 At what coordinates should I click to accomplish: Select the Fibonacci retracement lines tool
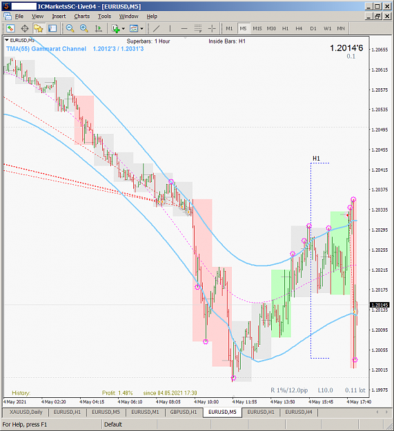[198, 28]
